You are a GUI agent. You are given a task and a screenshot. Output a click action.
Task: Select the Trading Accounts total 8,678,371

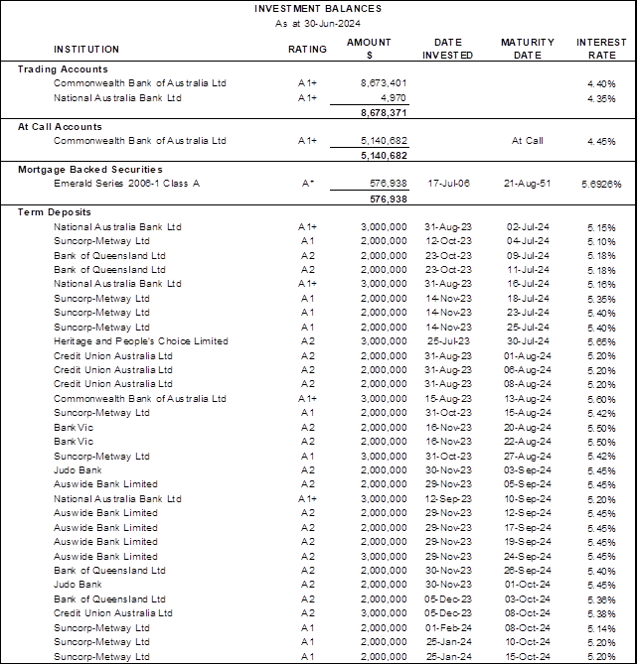click(384, 113)
